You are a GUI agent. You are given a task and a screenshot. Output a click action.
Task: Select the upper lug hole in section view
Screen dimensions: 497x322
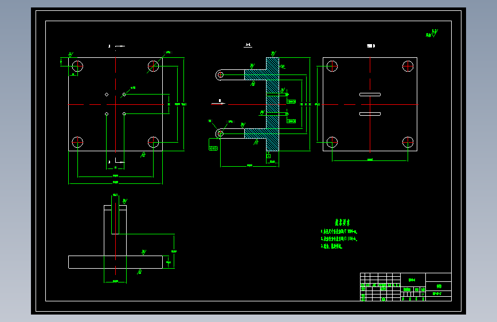221,75
